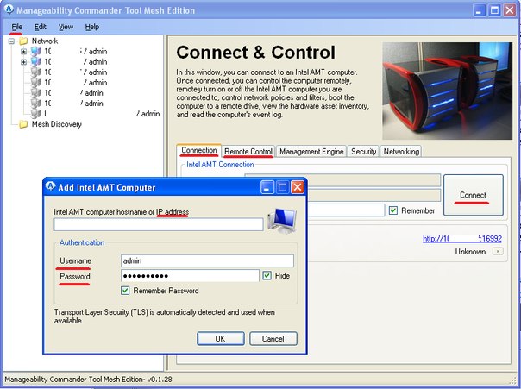Click the monitor icon in the Add dialog
The height and width of the screenshot is (389, 521).
(282, 221)
